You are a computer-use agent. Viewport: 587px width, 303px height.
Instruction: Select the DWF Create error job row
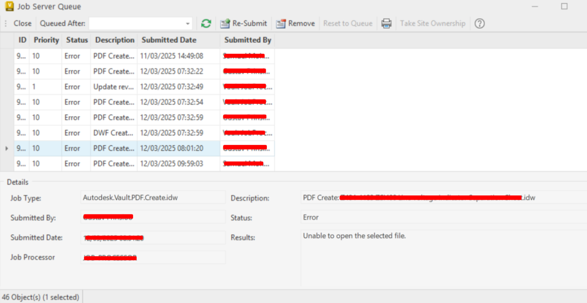114,132
